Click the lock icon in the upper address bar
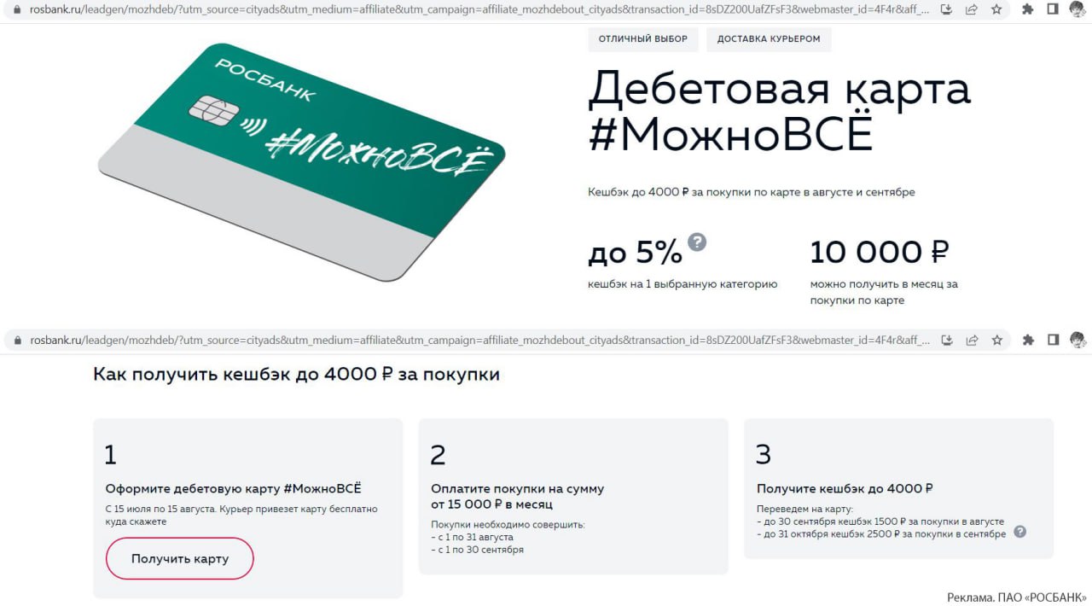This screenshot has width=1092, height=606. [17, 9]
